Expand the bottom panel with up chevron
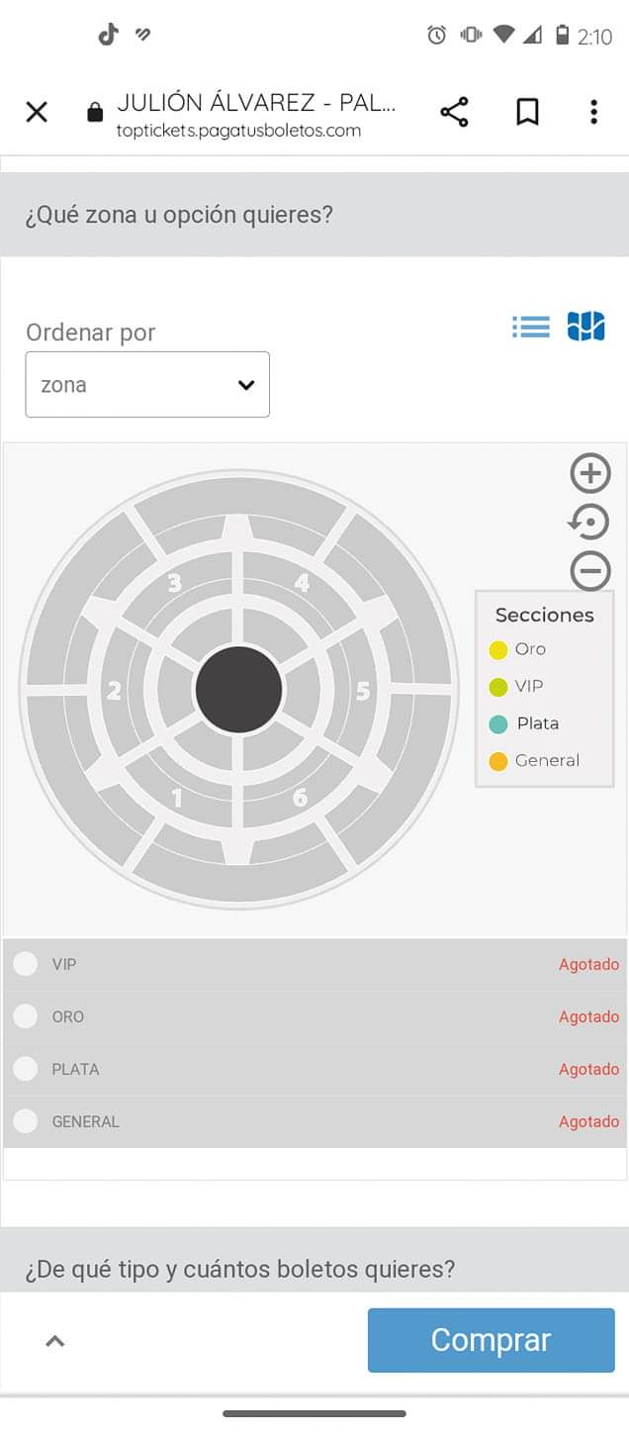This screenshot has width=629, height=1433. pos(55,1341)
